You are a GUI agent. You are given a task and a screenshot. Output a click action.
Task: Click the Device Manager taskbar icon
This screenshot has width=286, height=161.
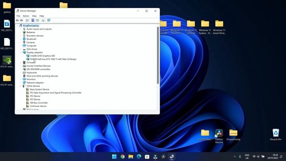point(172,157)
